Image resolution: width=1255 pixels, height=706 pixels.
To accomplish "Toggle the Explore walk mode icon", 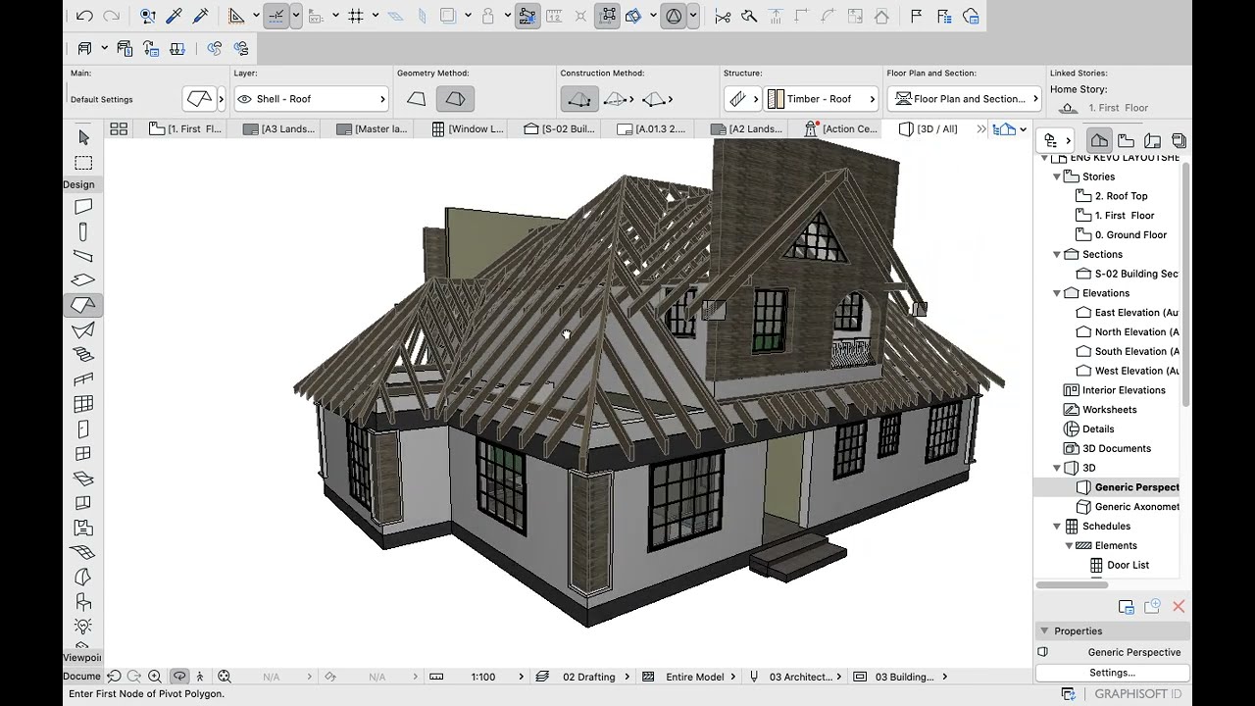I will [200, 677].
